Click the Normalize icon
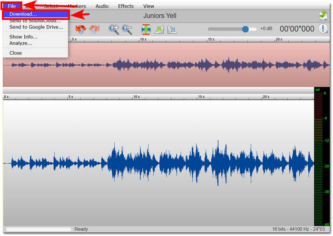Viewport: 333px width, 236px height. [146, 29]
